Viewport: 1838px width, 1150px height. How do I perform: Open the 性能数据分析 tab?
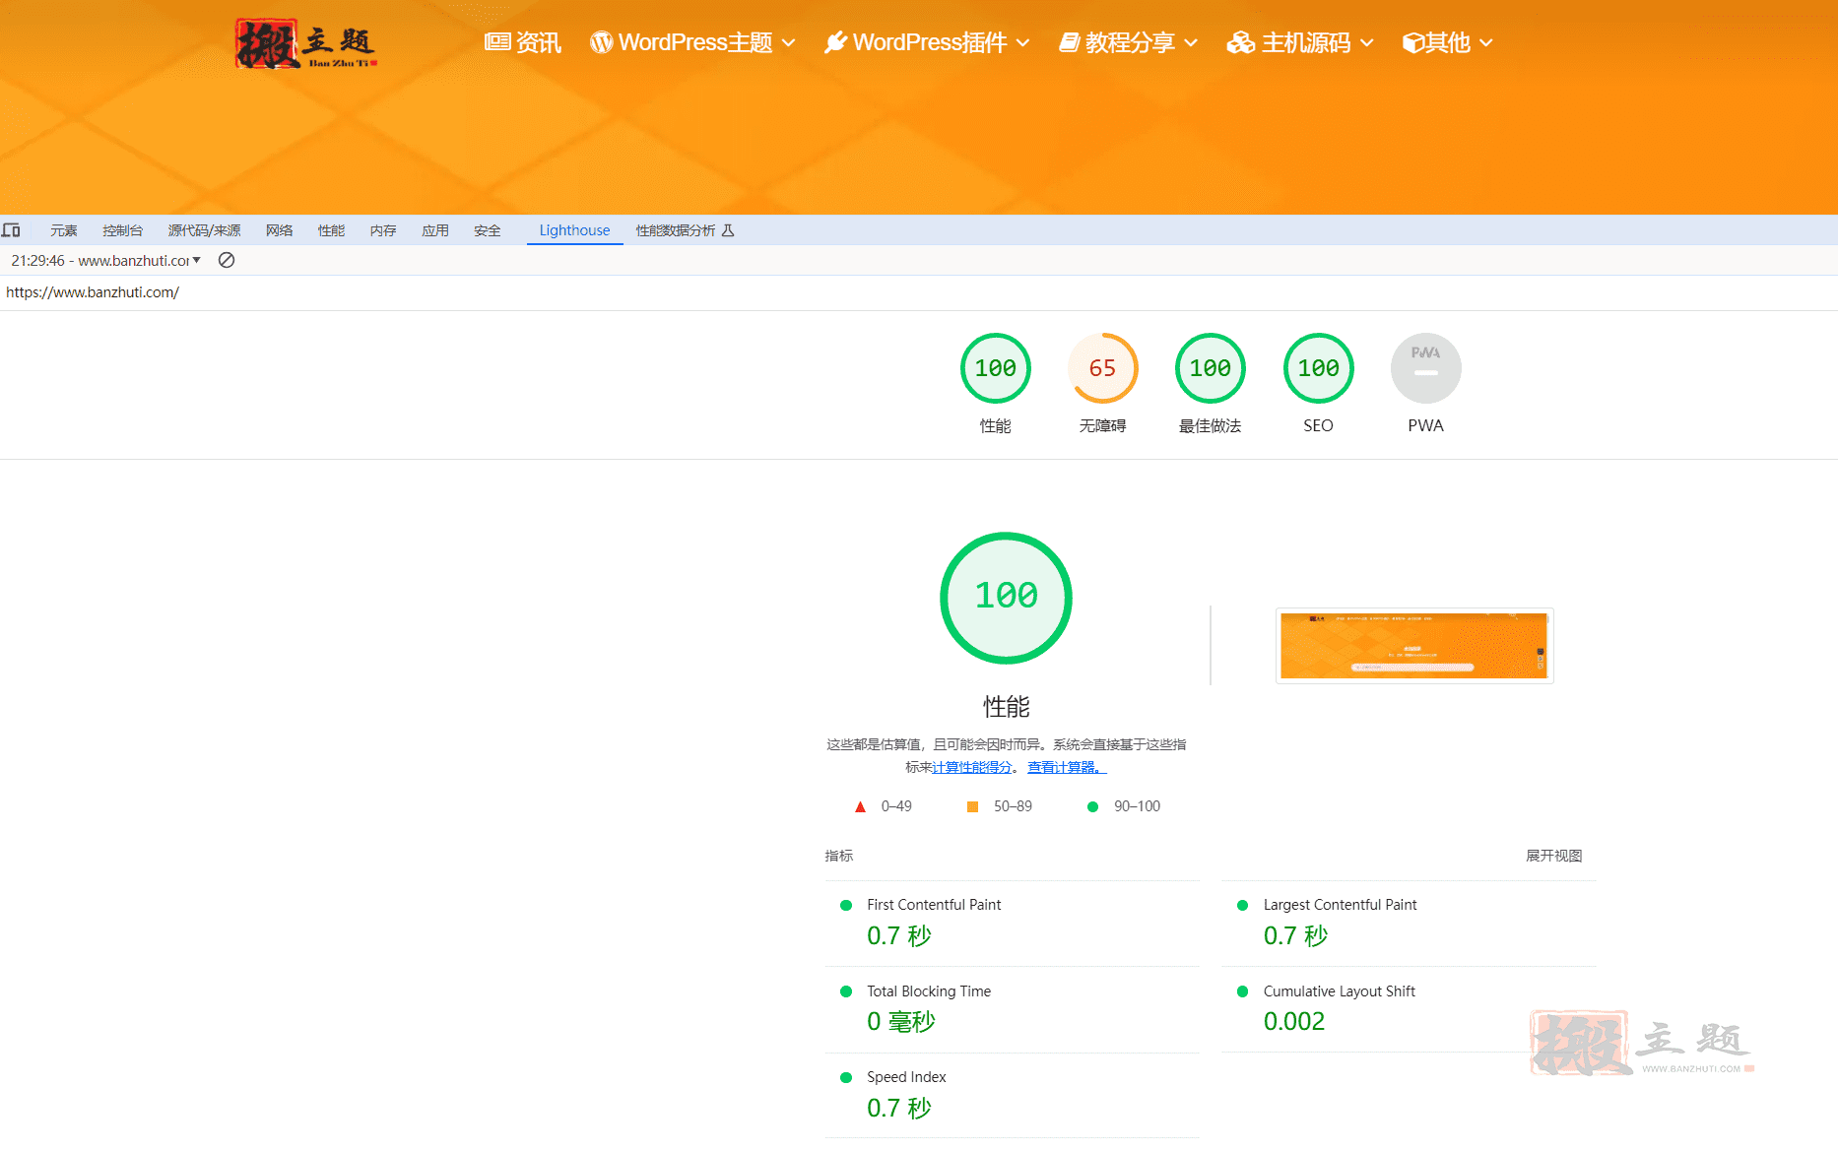[x=685, y=230]
